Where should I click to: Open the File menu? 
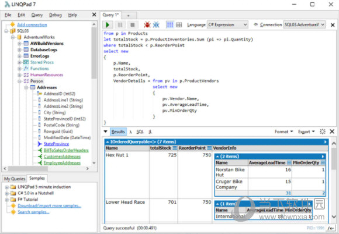(8, 15)
